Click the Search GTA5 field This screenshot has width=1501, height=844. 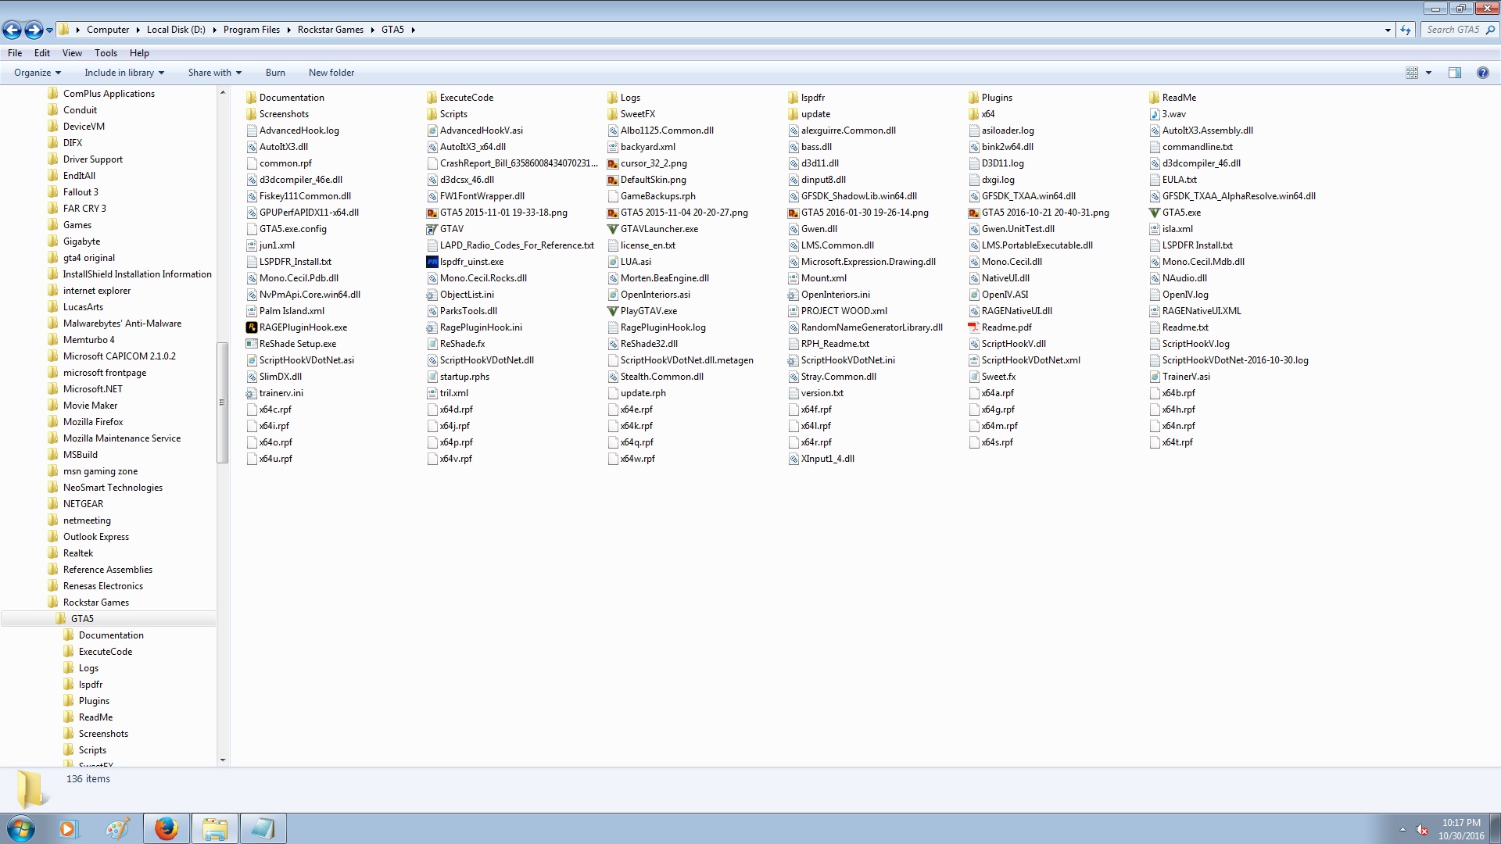click(1453, 30)
